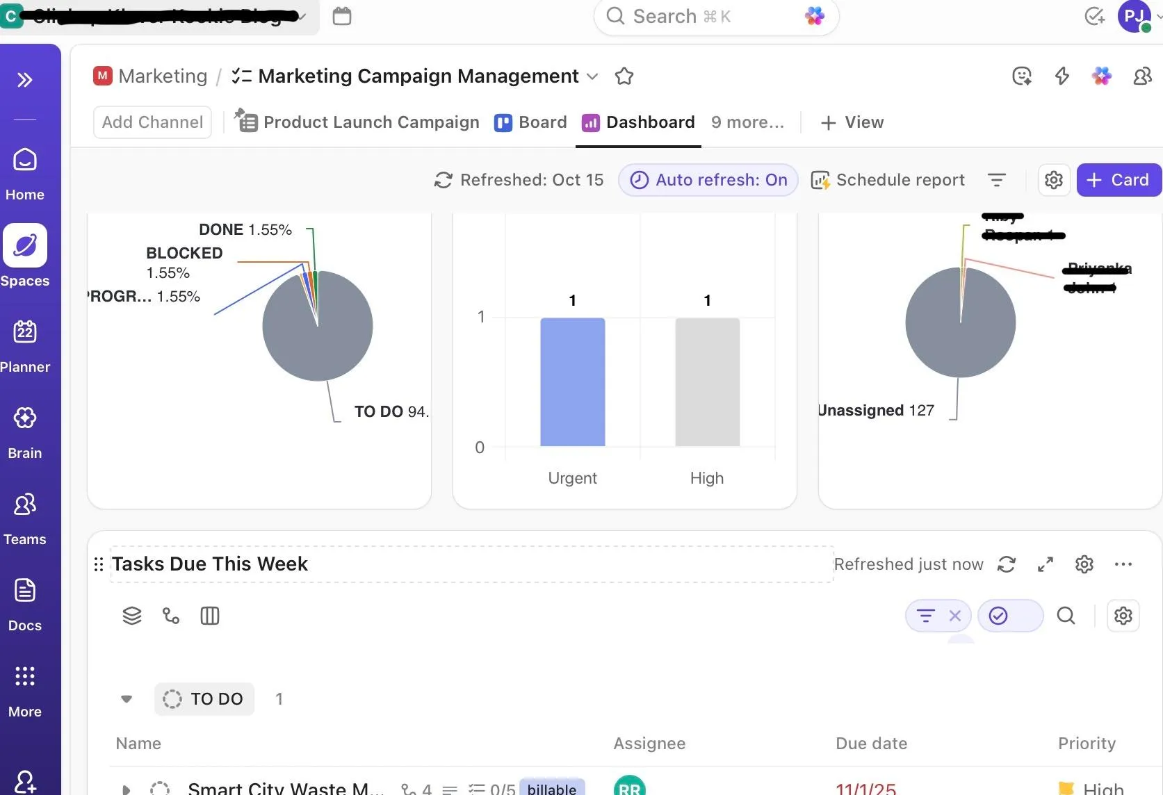Collapse the TO DO group
Screen dimensions: 1163x795
[x=127, y=699]
